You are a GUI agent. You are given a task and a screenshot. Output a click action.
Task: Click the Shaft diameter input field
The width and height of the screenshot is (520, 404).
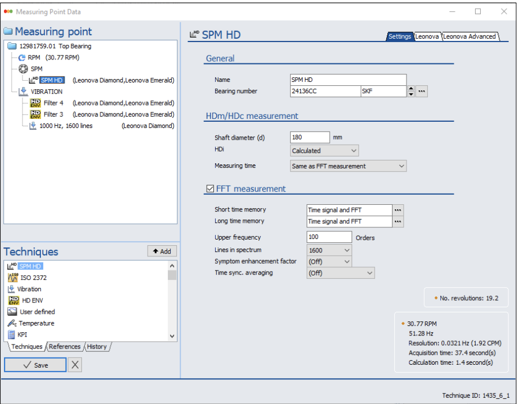[310, 137]
